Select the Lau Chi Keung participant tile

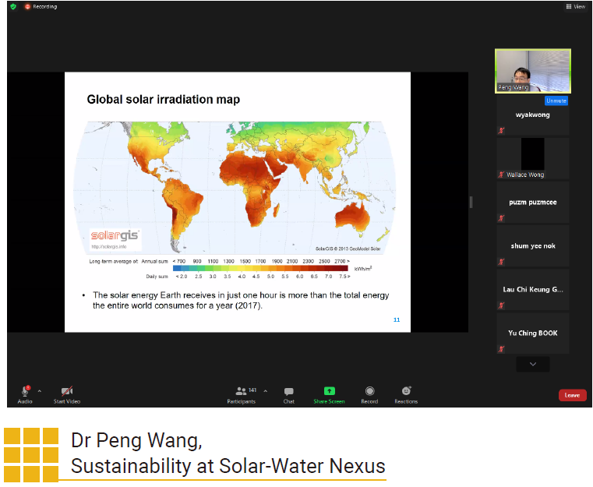533,289
